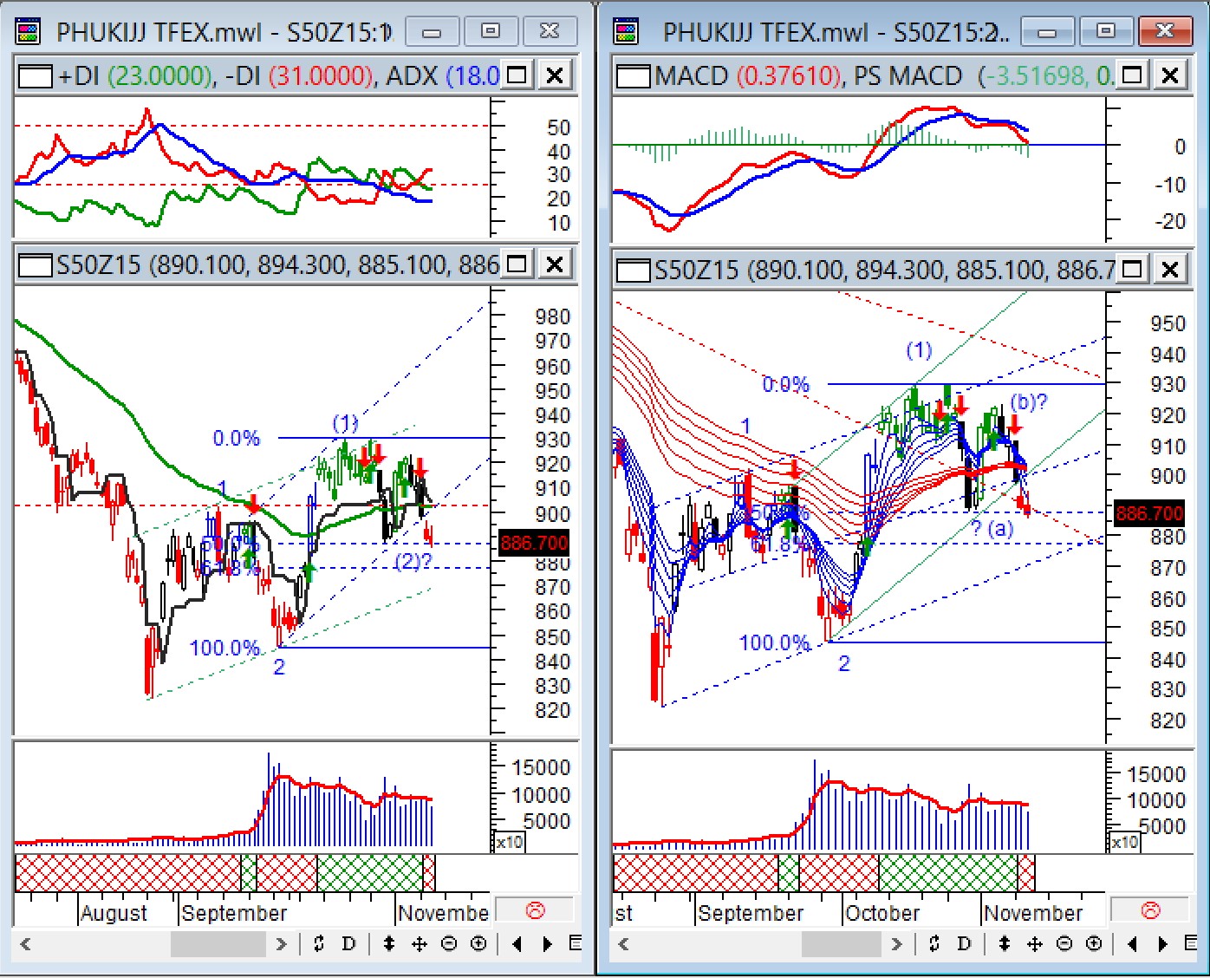Click the scrollbar thumb in left chart window
The width and height of the screenshot is (1210, 978).
pos(218,943)
